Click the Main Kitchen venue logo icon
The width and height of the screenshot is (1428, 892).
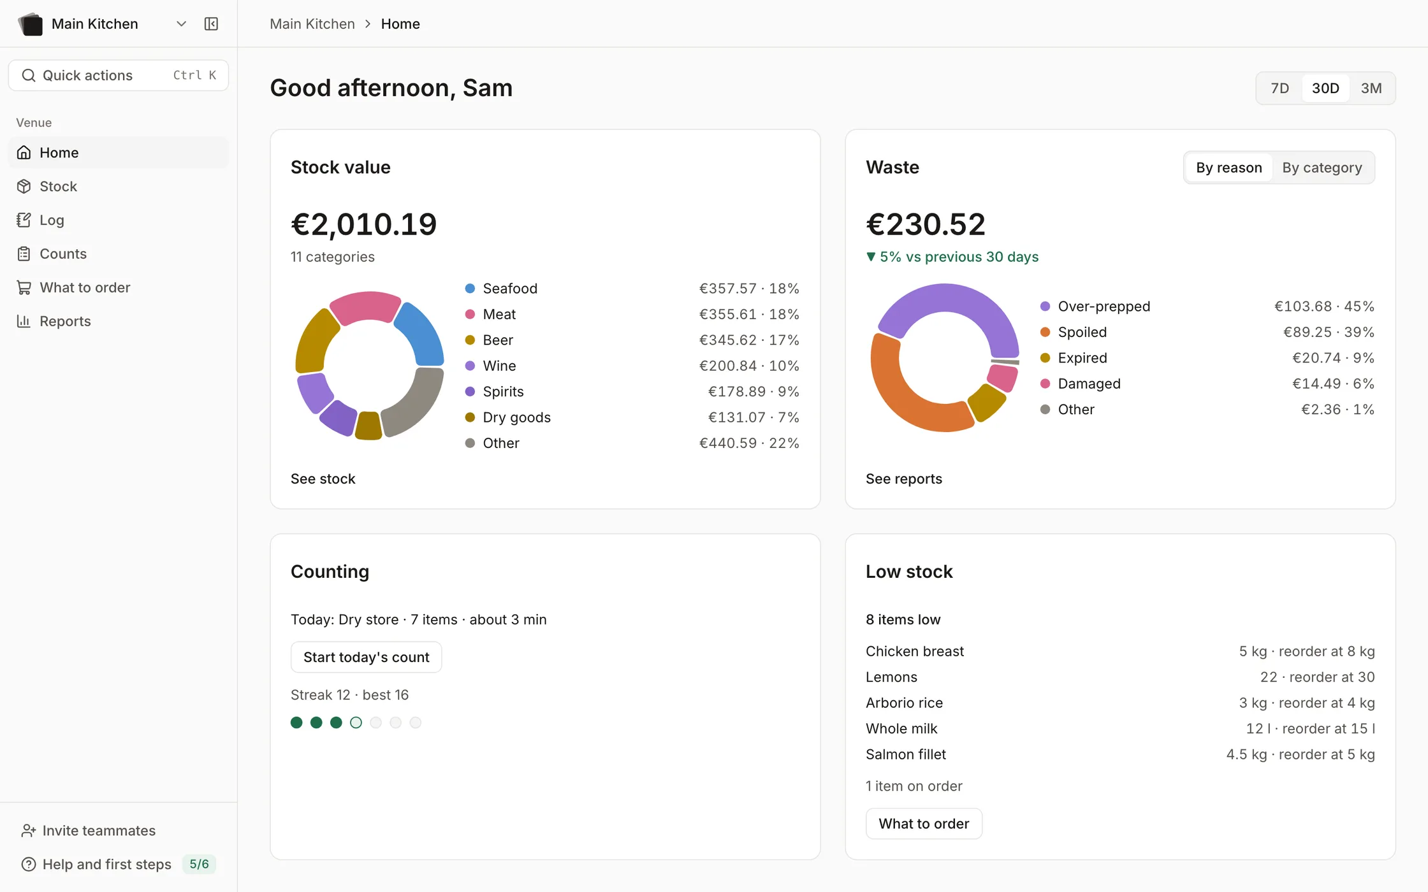click(x=30, y=24)
